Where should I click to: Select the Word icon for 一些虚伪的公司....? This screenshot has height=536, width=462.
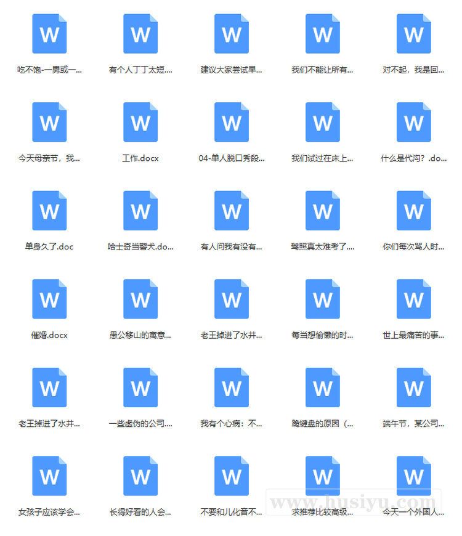click(x=140, y=388)
